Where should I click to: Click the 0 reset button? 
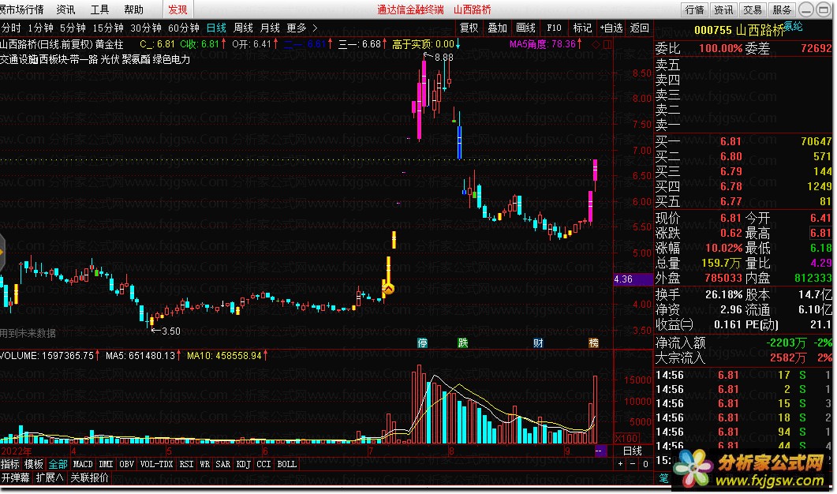pos(645,464)
